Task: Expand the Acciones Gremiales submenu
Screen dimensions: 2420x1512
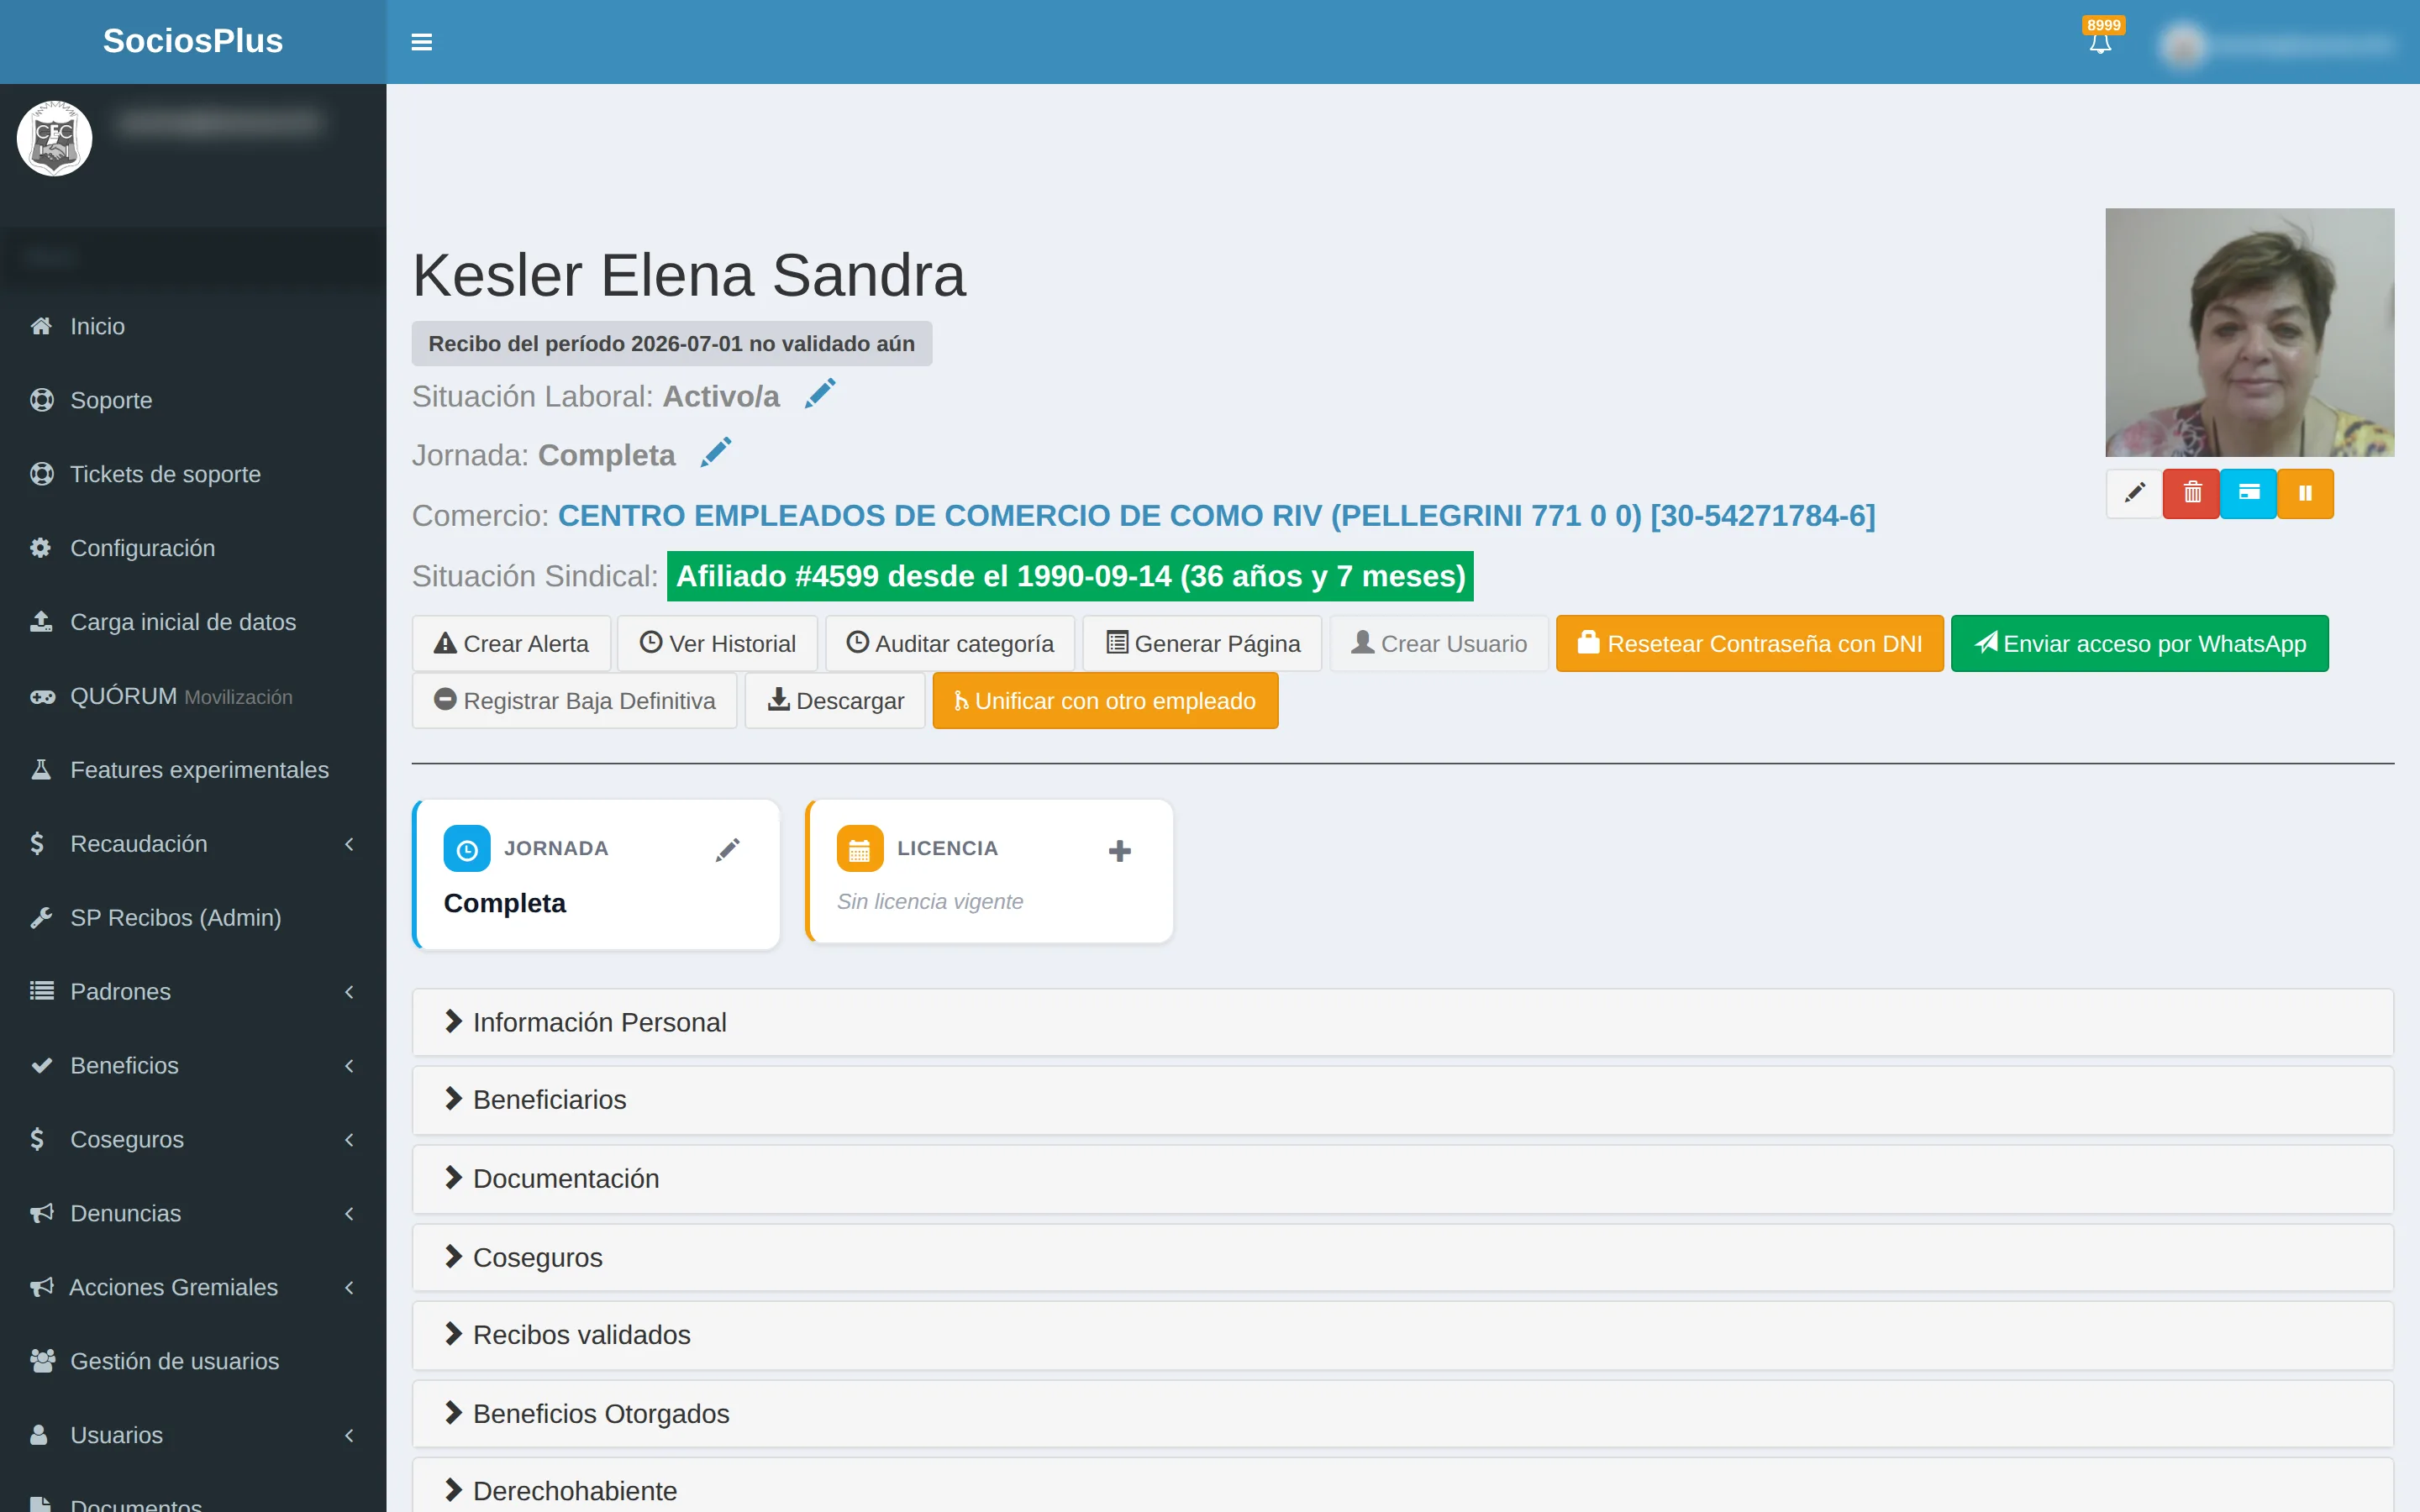Action: coord(193,1288)
